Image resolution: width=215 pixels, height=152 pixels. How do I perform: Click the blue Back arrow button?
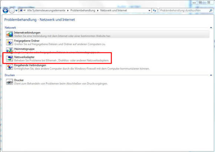[x=6, y=10]
